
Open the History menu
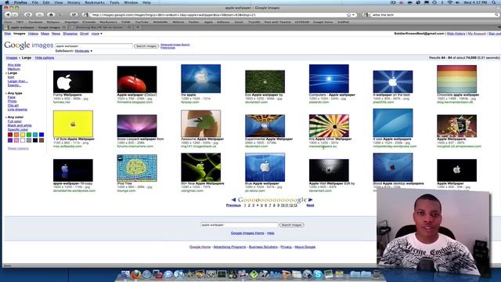click(x=74, y=2)
